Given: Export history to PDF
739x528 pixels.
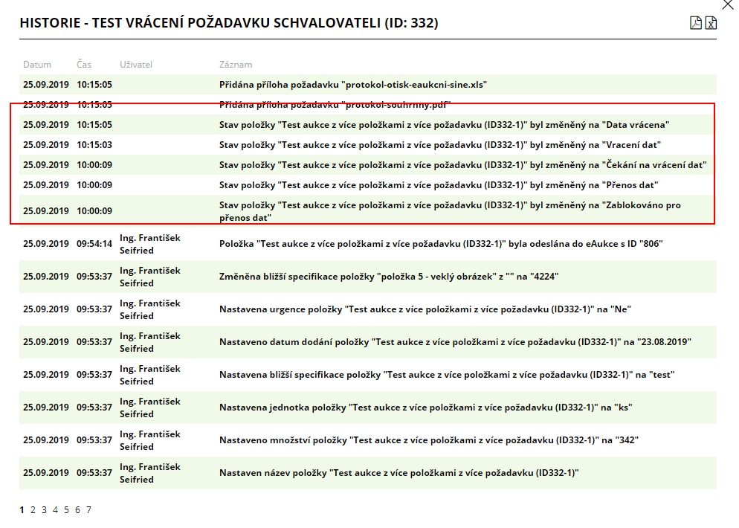Looking at the screenshot, I should pos(696,23).
